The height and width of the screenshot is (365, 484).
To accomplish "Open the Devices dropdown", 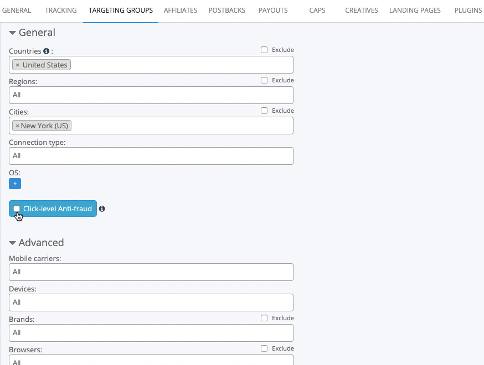I will [151, 303].
